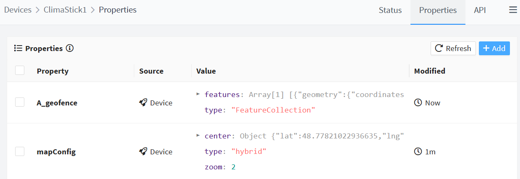Image resolution: width=520 pixels, height=179 pixels.
Task: Click the A_geofence property name
Action: tap(57, 103)
